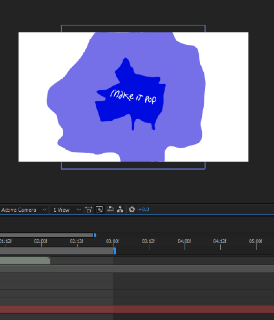Screen dimensions: 274x320
Task: Toggle the Fast Previews icon
Action: tap(99, 210)
